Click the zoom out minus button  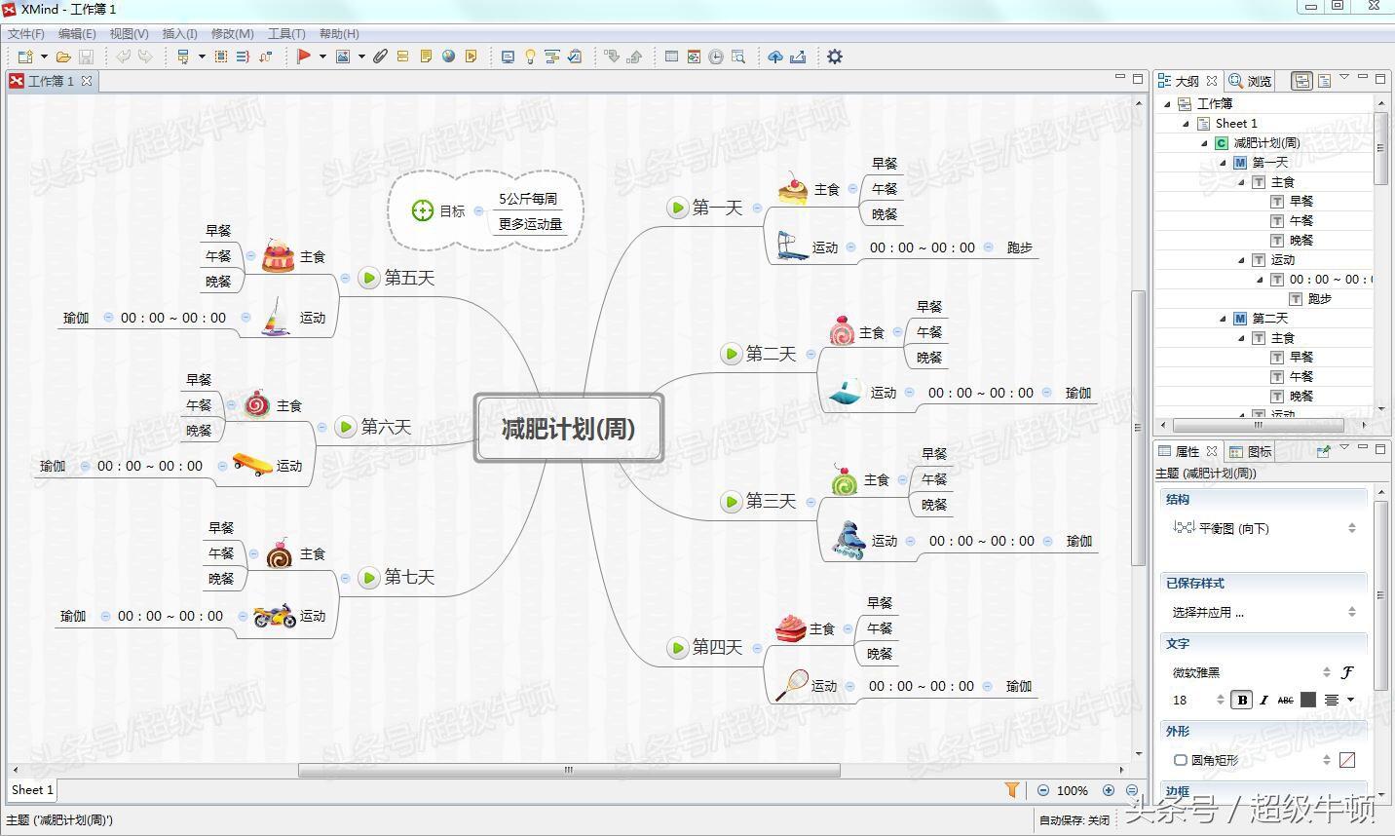[x=1043, y=790]
